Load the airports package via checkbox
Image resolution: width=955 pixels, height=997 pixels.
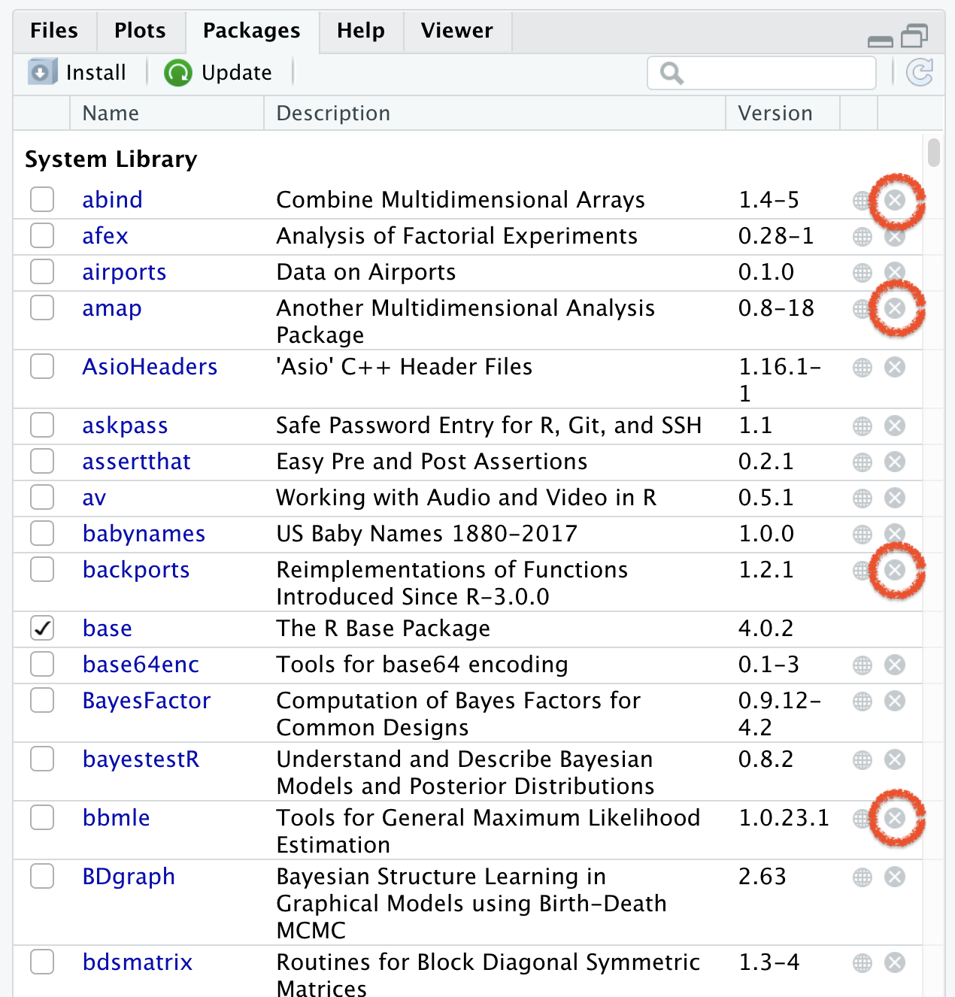(42, 271)
